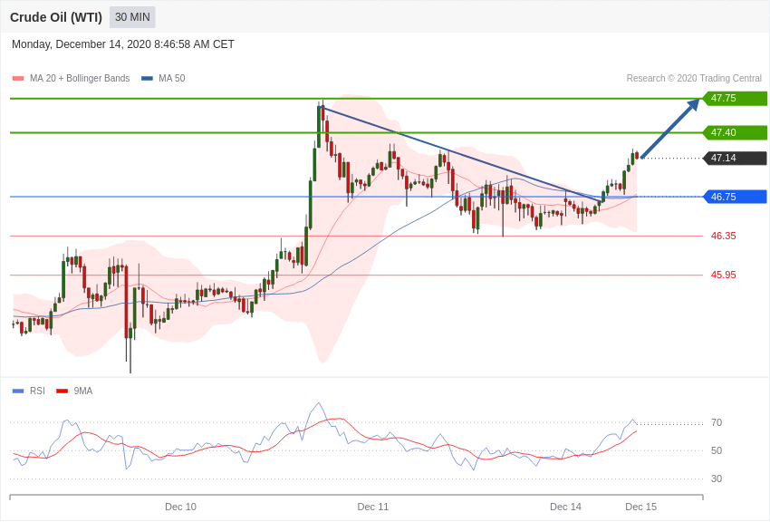This screenshot has width=770, height=522.
Task: Click the Dec 10 date axis label
Action: 180,507
